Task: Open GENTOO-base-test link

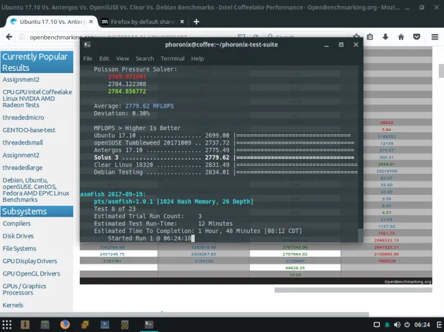Action: 29,130
